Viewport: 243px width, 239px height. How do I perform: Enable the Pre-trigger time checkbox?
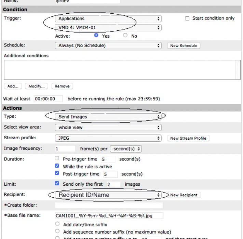(x=57, y=158)
